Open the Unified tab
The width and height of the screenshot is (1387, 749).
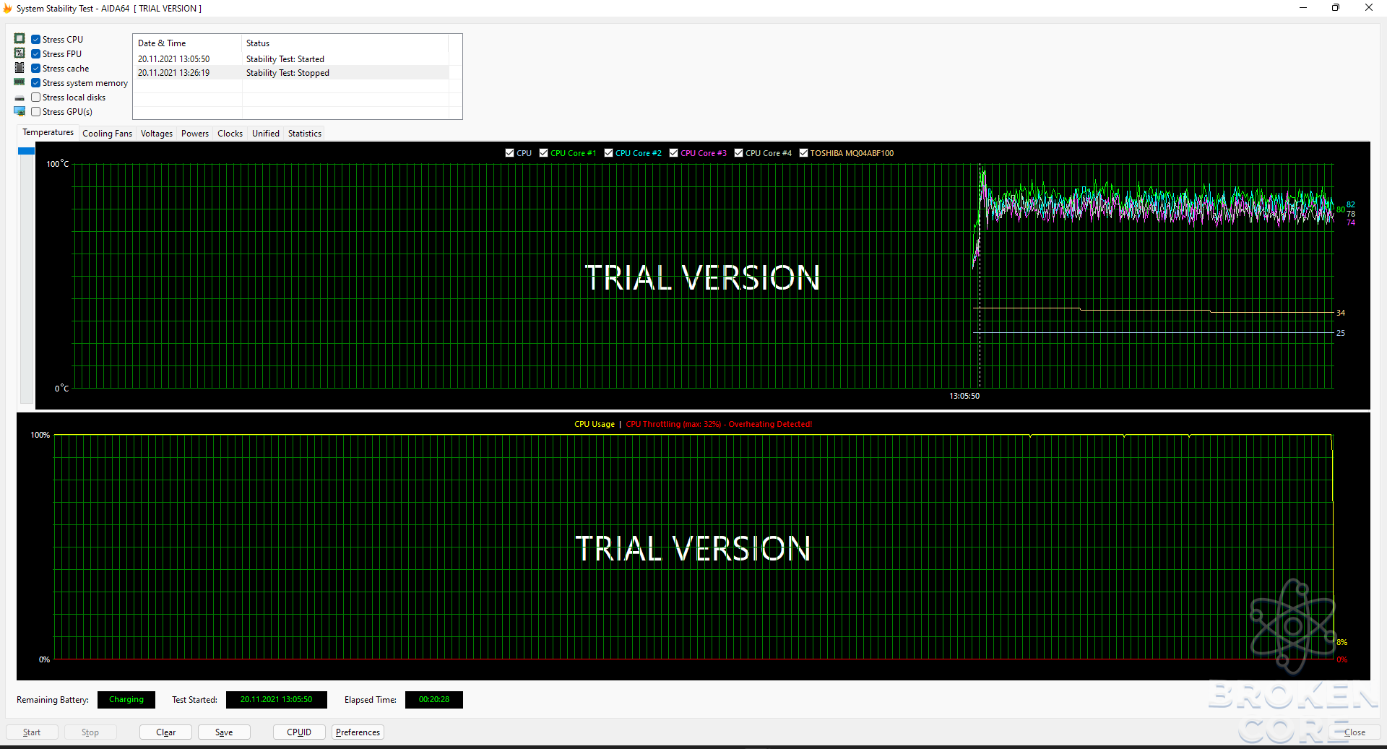coord(266,134)
